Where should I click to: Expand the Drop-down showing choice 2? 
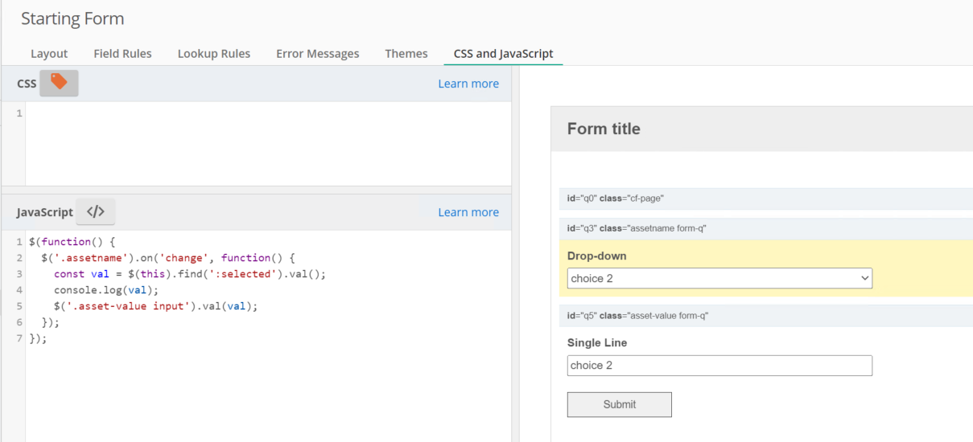click(x=719, y=279)
